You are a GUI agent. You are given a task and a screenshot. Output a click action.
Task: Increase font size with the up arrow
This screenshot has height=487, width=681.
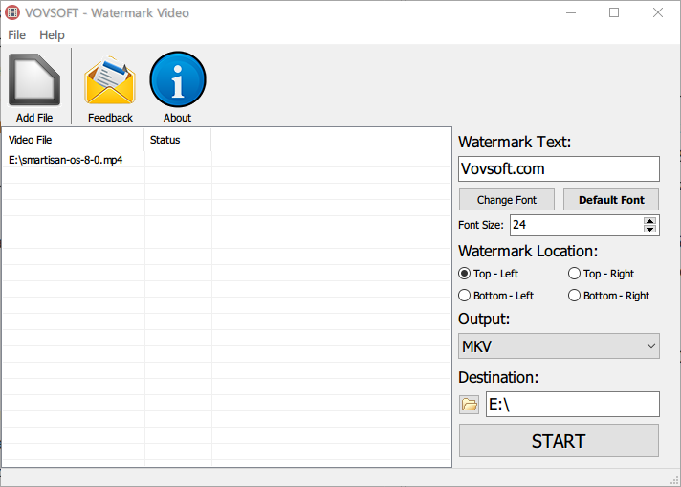pyautogui.click(x=649, y=222)
